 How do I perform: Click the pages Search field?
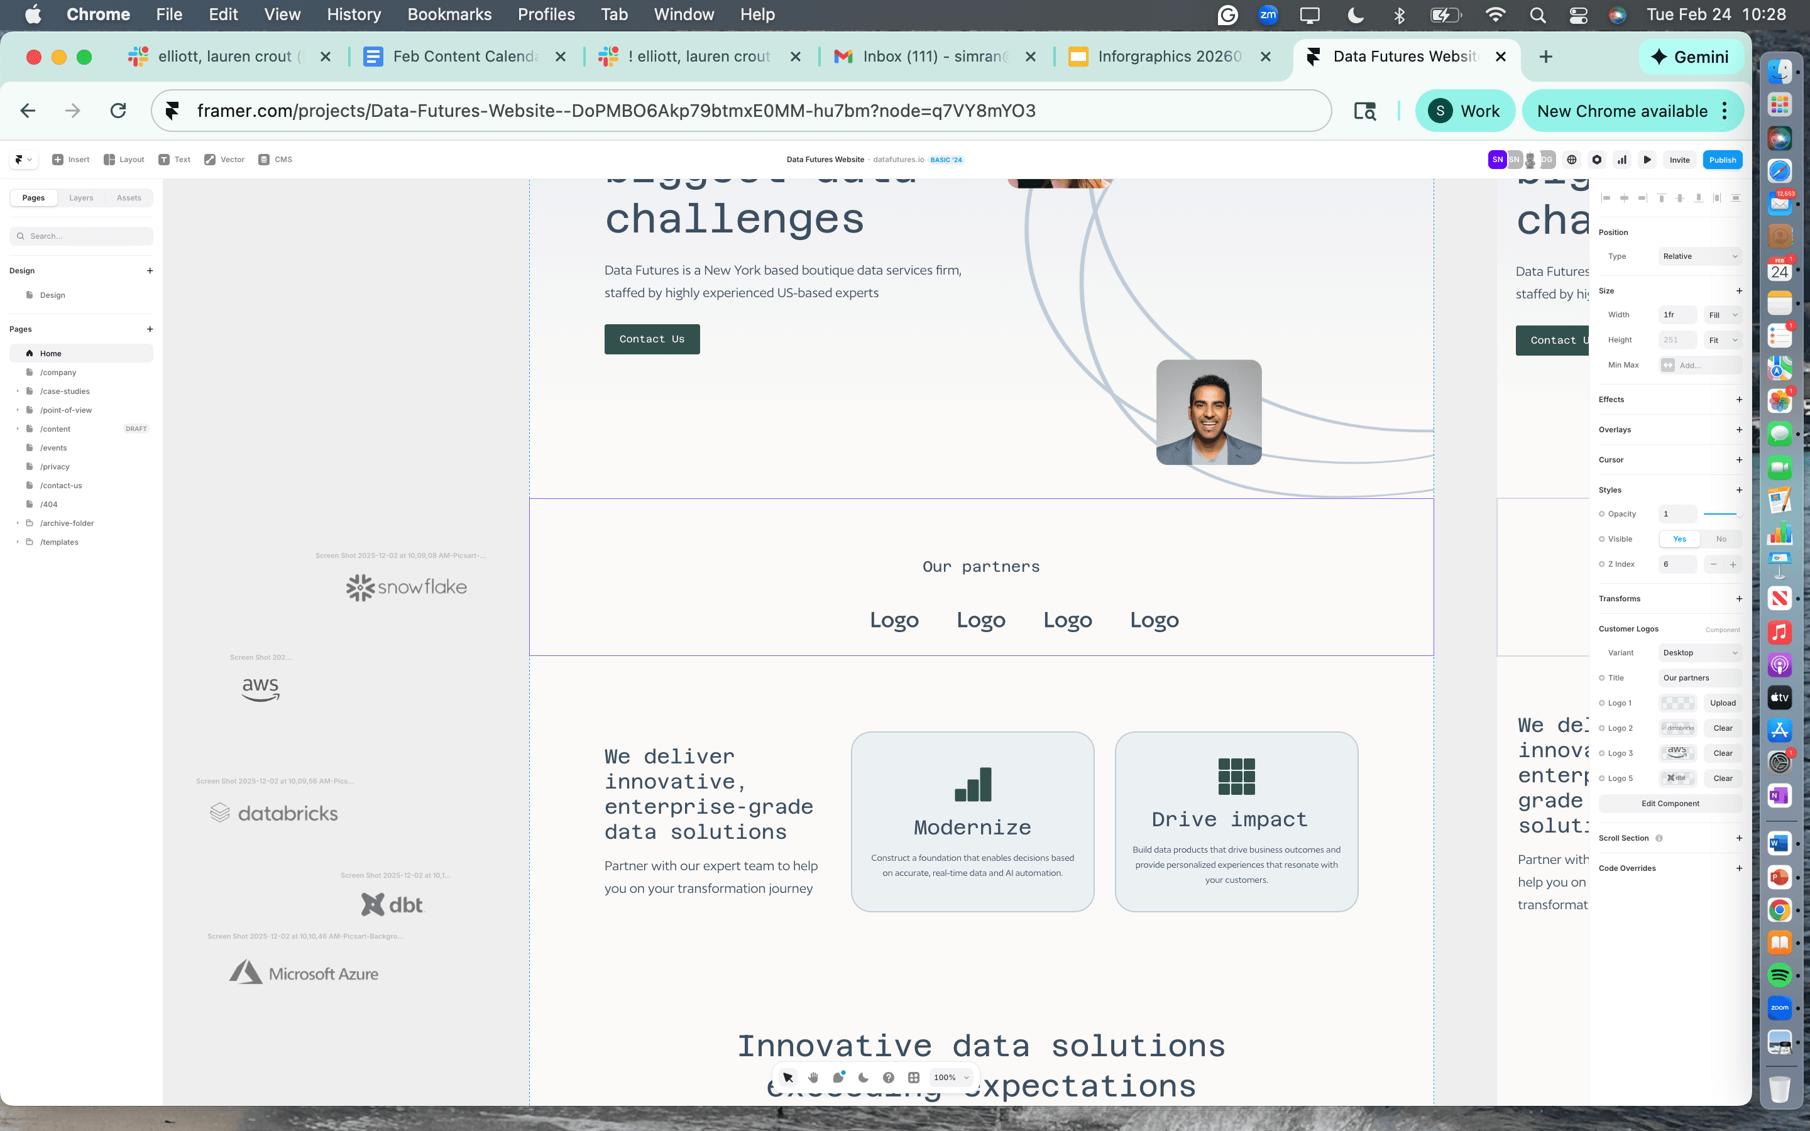82,236
